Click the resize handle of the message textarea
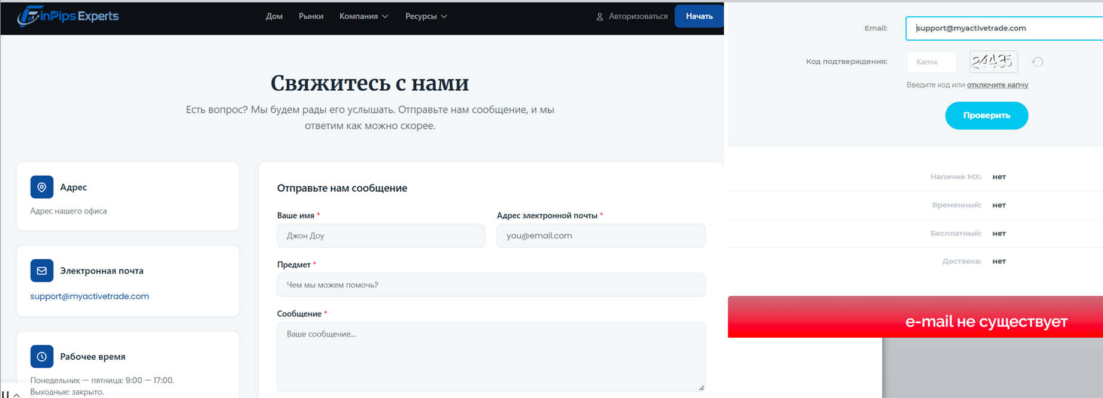Image resolution: width=1103 pixels, height=398 pixels. [x=701, y=387]
